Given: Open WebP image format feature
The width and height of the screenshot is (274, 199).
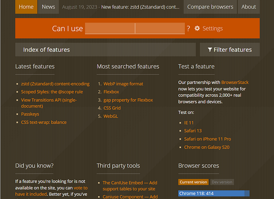Looking at the screenshot, I should pos(123,84).
